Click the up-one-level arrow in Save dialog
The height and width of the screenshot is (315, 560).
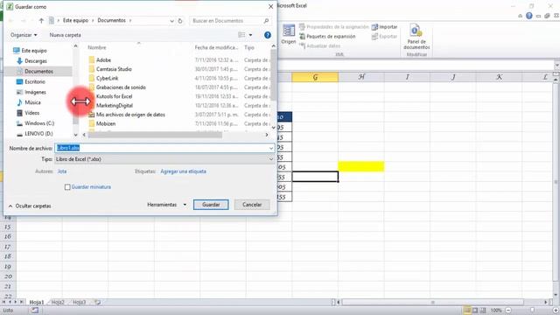tap(41, 21)
